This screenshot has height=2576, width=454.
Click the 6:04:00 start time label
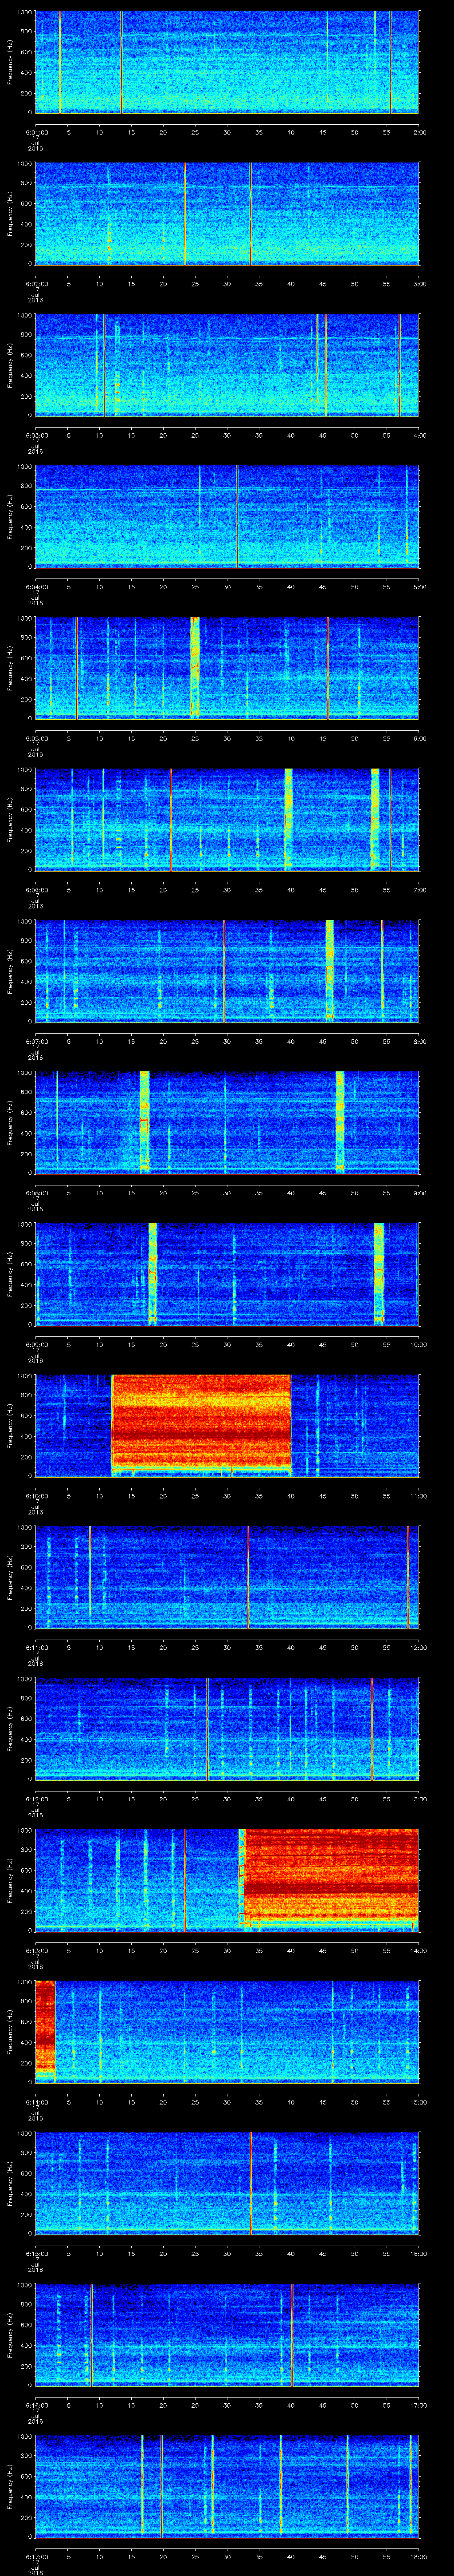coord(36,587)
